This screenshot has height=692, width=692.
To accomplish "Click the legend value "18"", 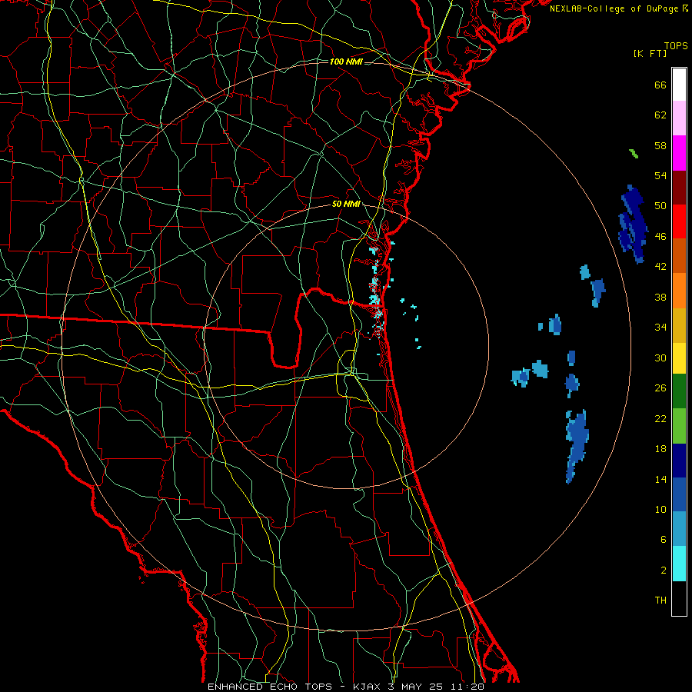I will [x=660, y=449].
